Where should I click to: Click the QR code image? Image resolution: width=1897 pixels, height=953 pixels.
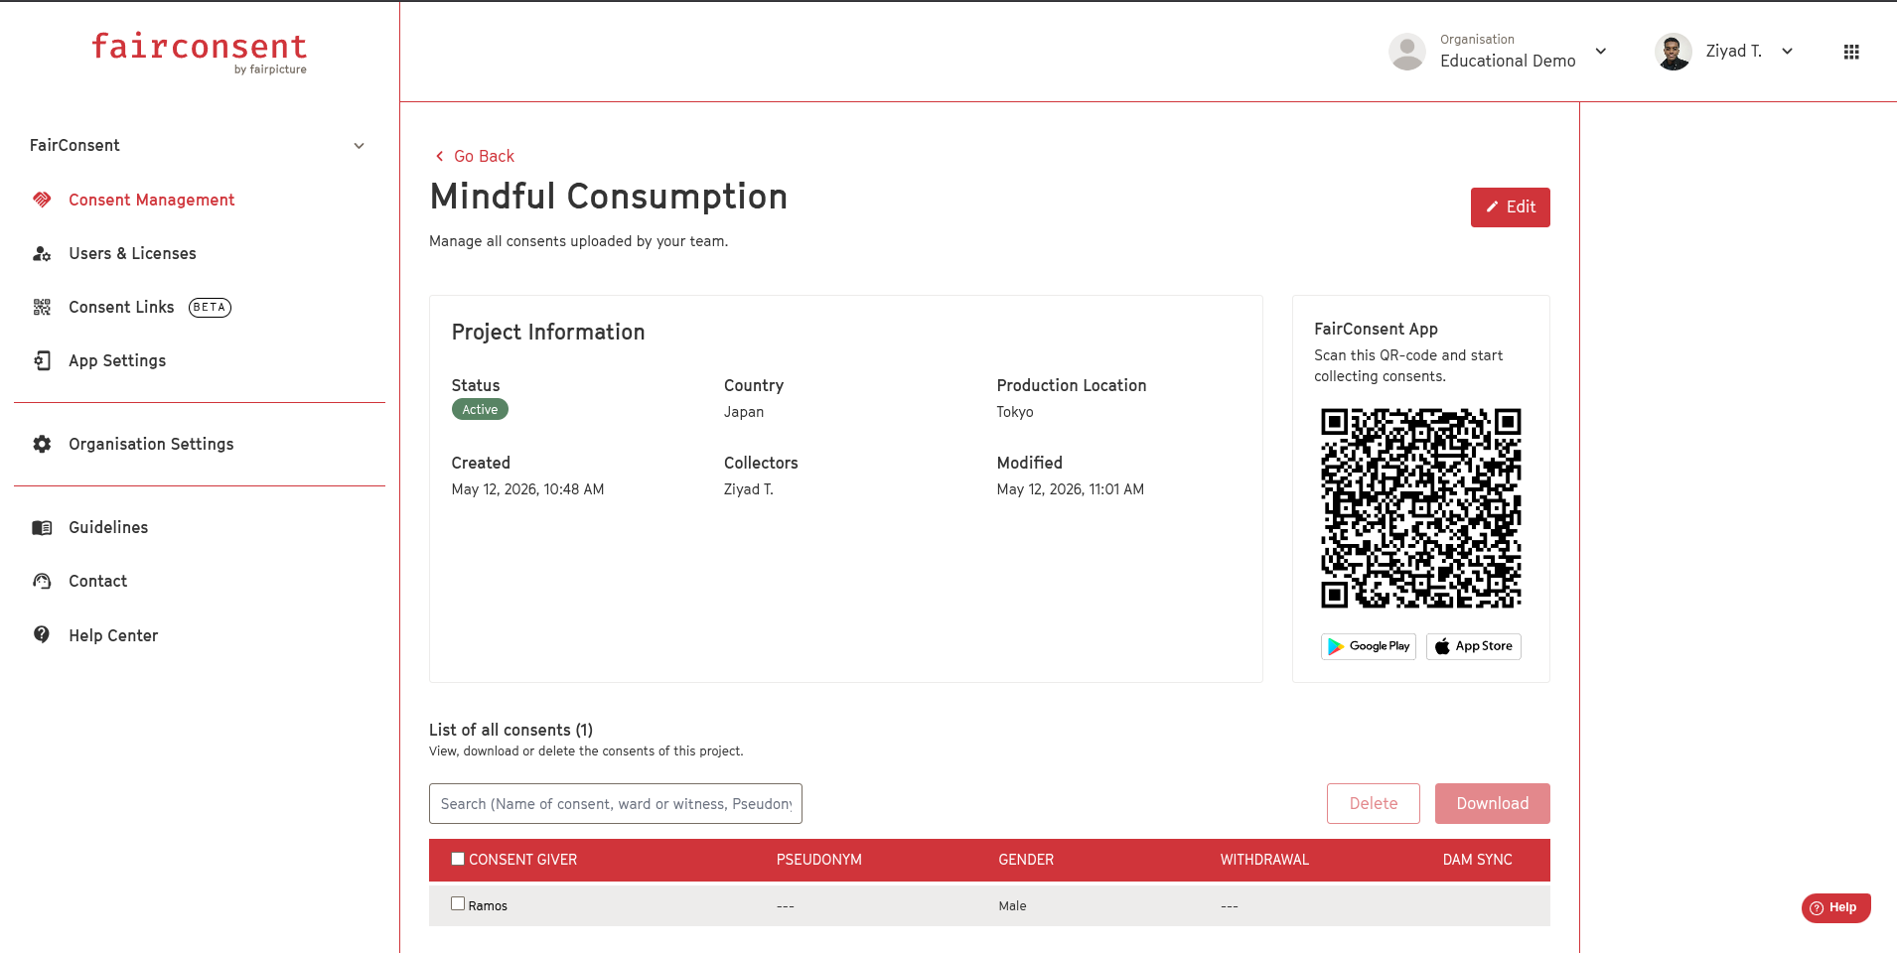(x=1421, y=507)
